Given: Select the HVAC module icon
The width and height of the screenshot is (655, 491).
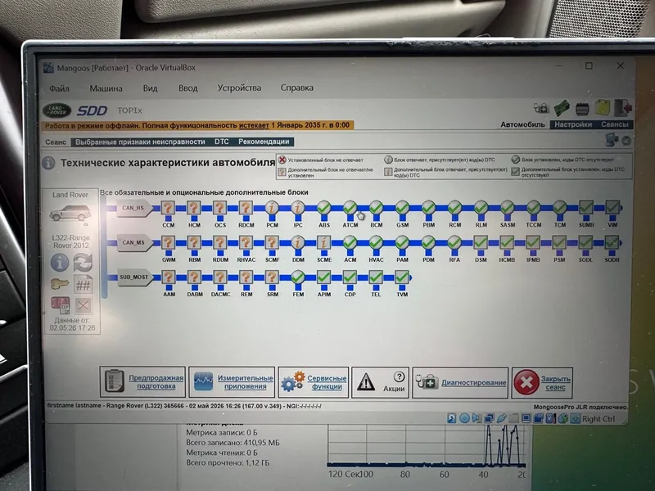Looking at the screenshot, I should (376, 242).
